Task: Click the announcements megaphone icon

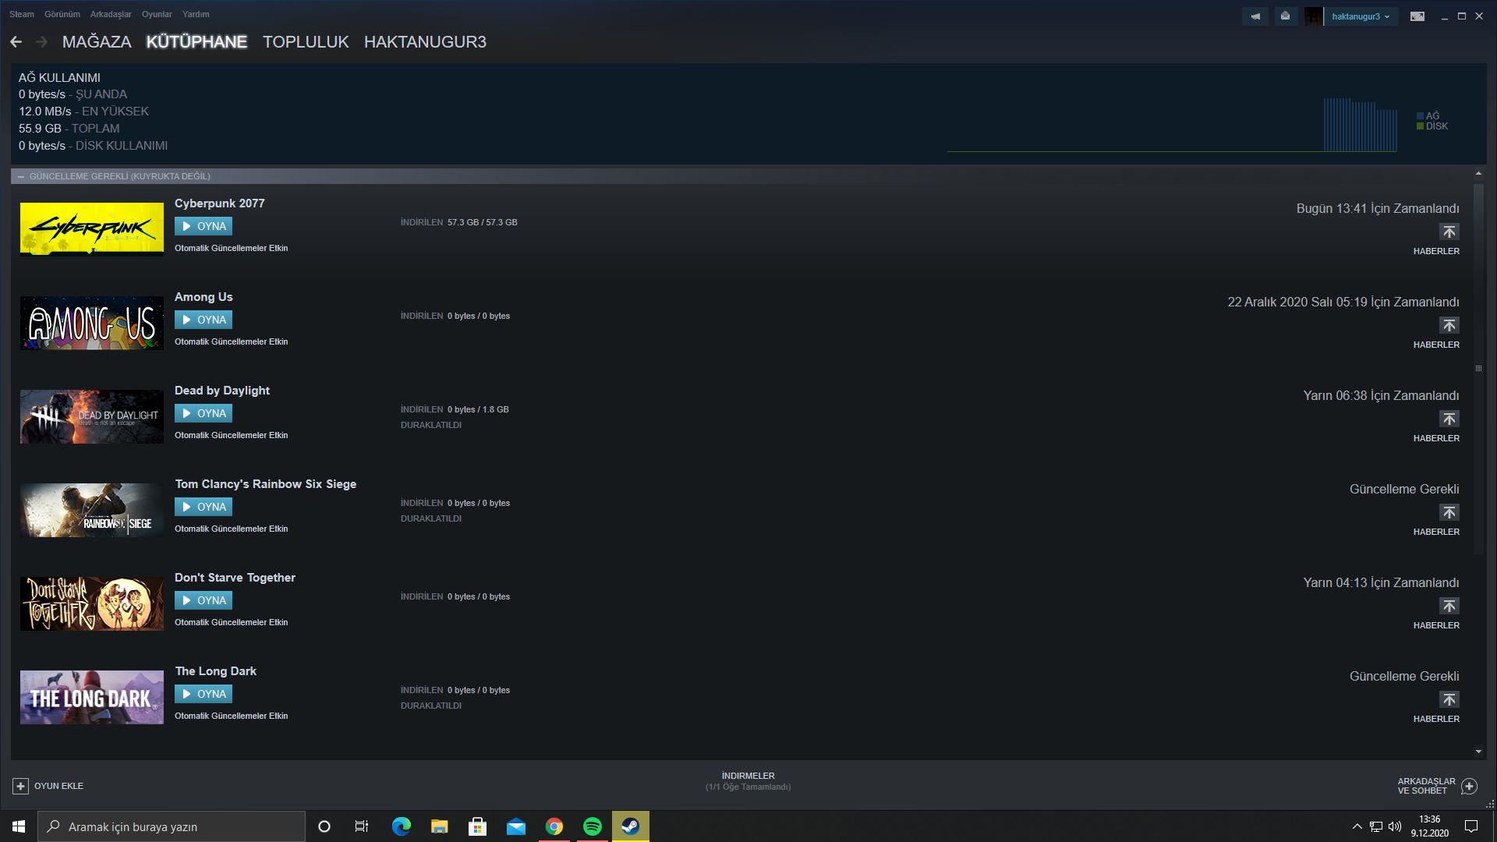Action: [1255, 16]
